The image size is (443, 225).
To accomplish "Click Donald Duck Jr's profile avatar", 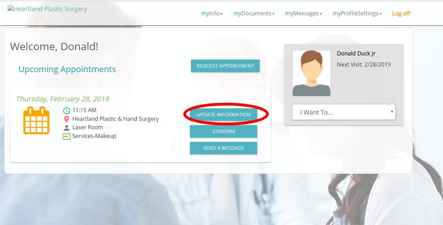I will point(311,73).
